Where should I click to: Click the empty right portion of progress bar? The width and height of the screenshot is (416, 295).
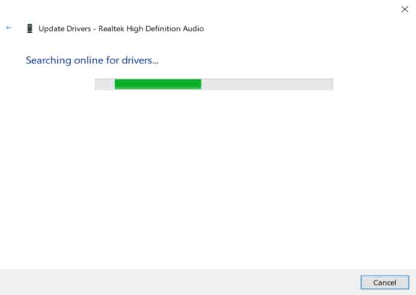click(266, 84)
